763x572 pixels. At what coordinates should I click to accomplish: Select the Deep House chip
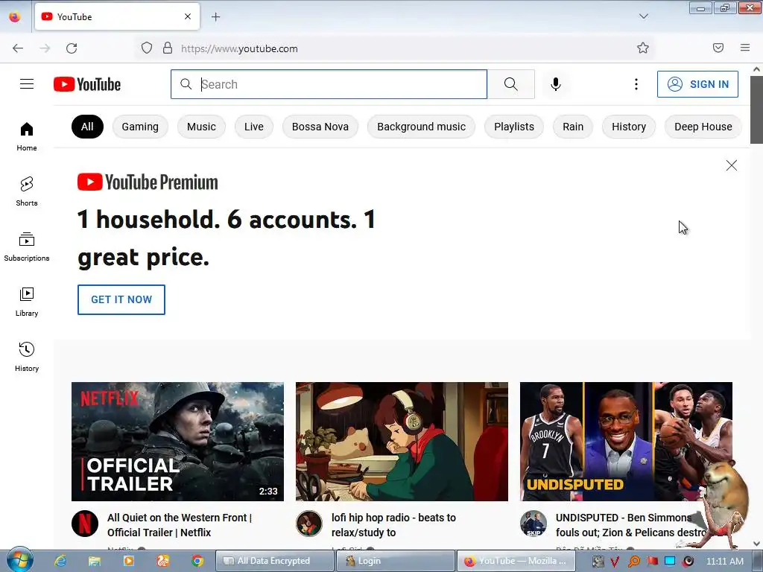tap(703, 127)
